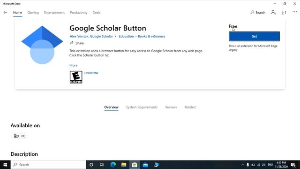Click the Get button
300x169 pixels.
pyautogui.click(x=254, y=37)
